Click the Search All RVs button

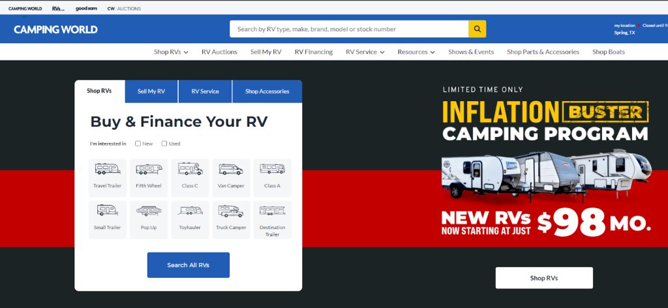pos(189,265)
